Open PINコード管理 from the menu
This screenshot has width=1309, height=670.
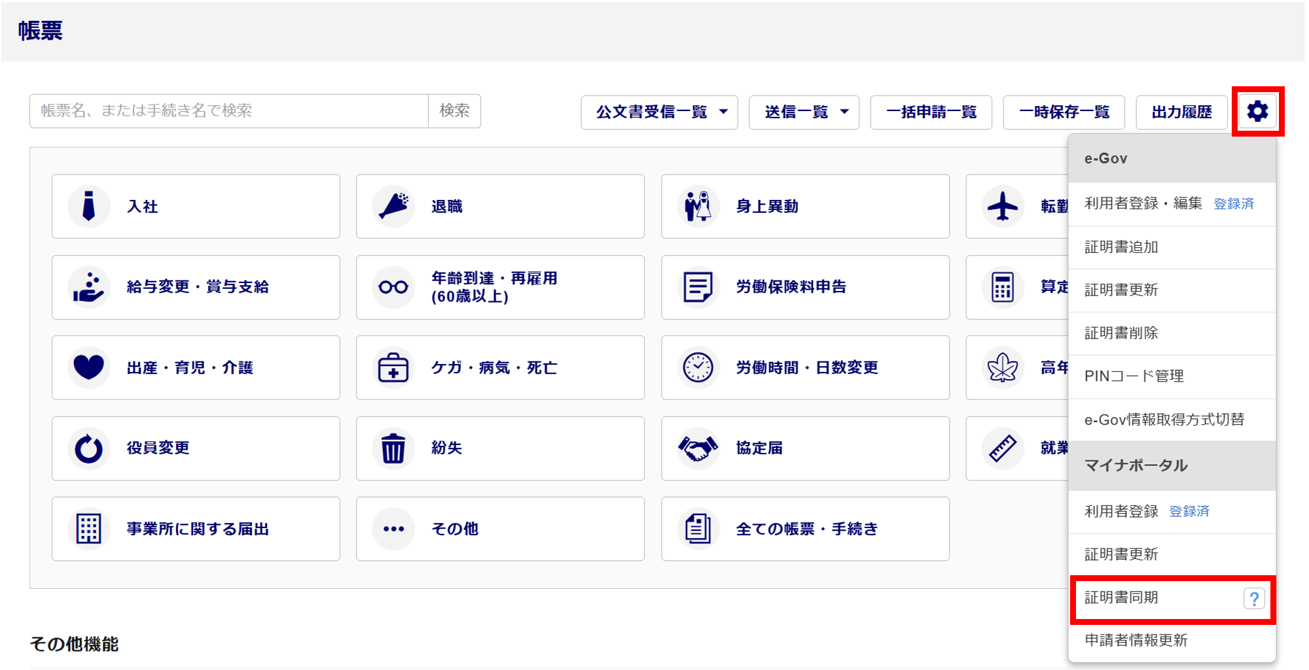pyautogui.click(x=1172, y=377)
